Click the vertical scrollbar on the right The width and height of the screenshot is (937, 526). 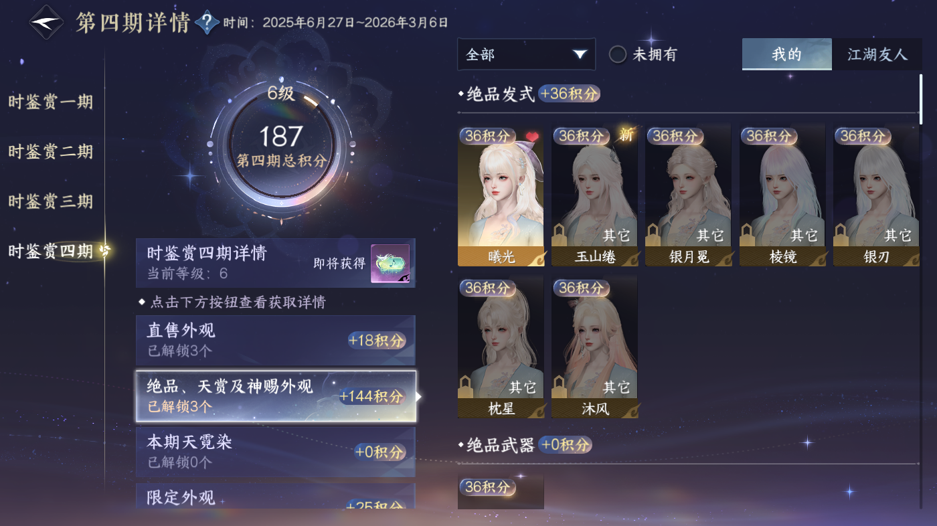[x=921, y=99]
